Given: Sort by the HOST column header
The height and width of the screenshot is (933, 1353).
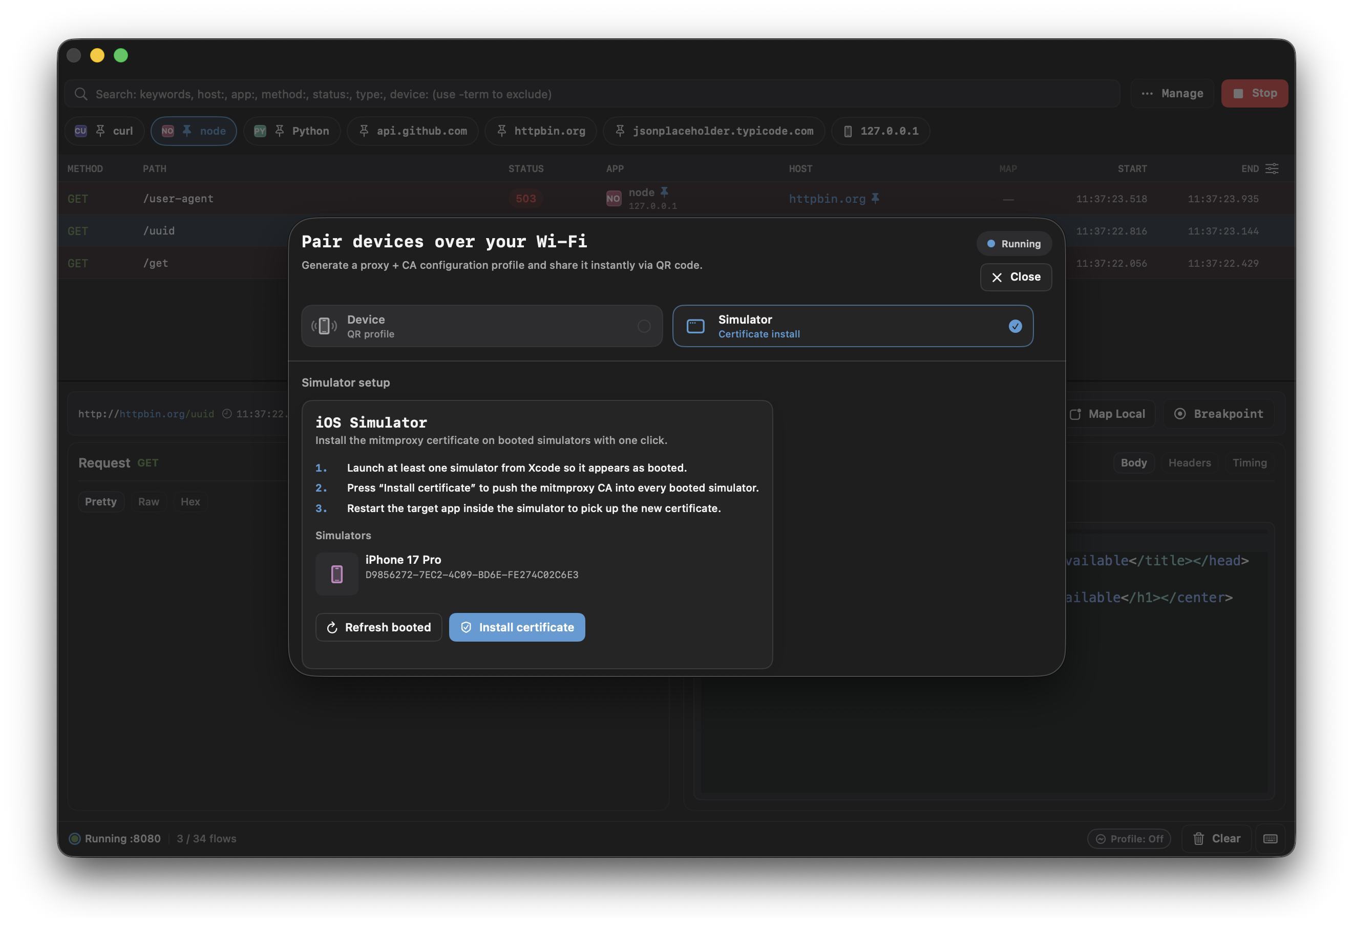Looking at the screenshot, I should pos(800,169).
